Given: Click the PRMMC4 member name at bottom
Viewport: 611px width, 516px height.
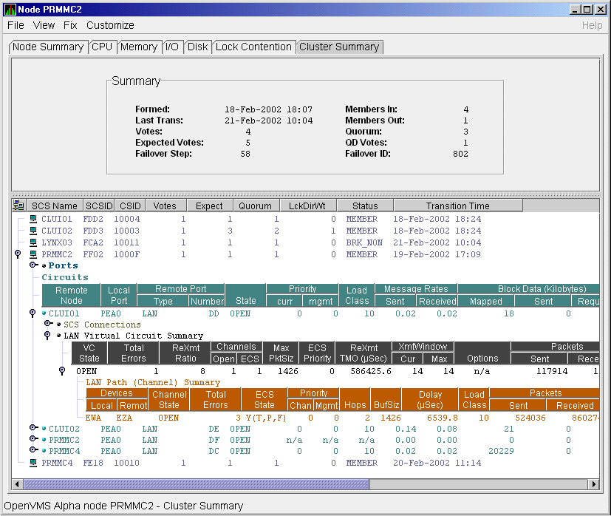Looking at the screenshot, I should pos(57,463).
